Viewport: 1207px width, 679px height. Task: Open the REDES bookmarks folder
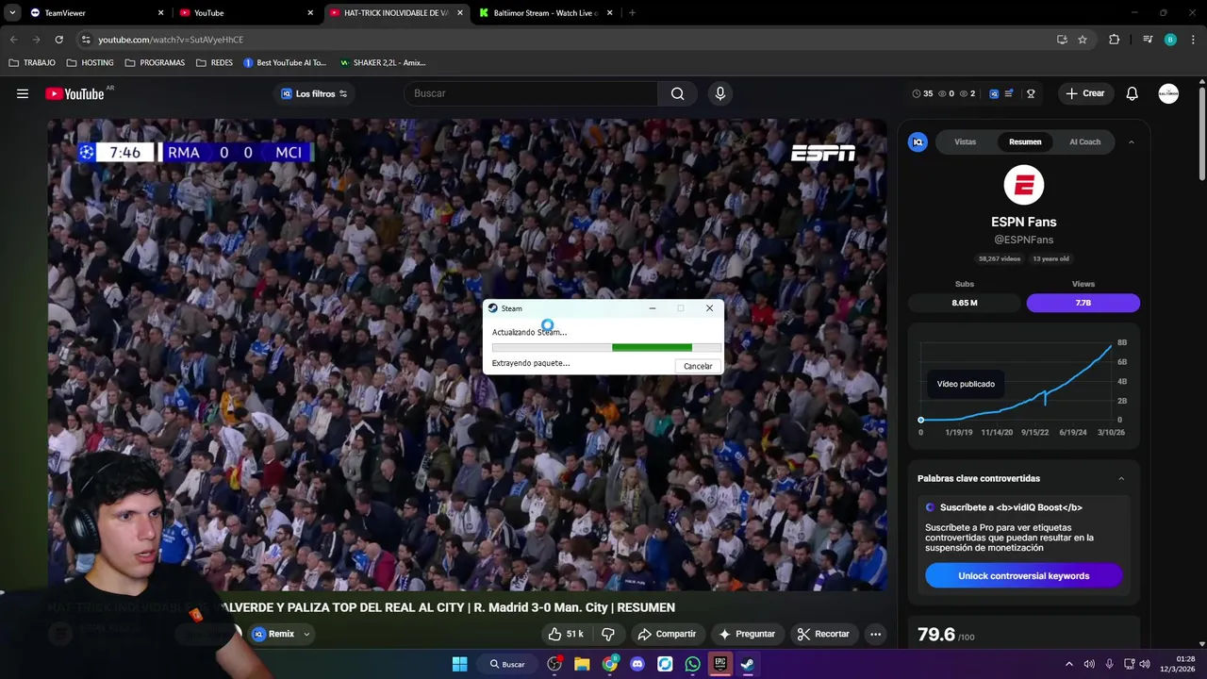(x=215, y=62)
